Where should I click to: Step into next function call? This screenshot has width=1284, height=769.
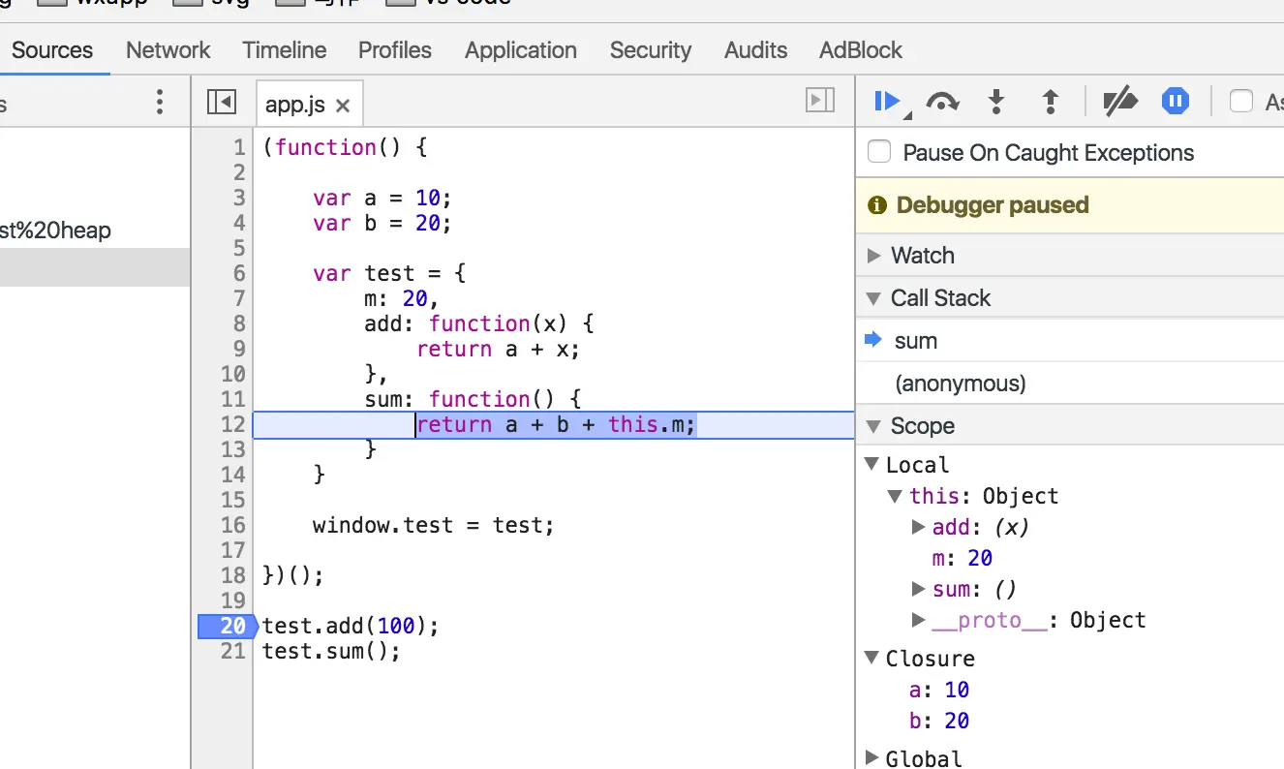[x=996, y=101]
